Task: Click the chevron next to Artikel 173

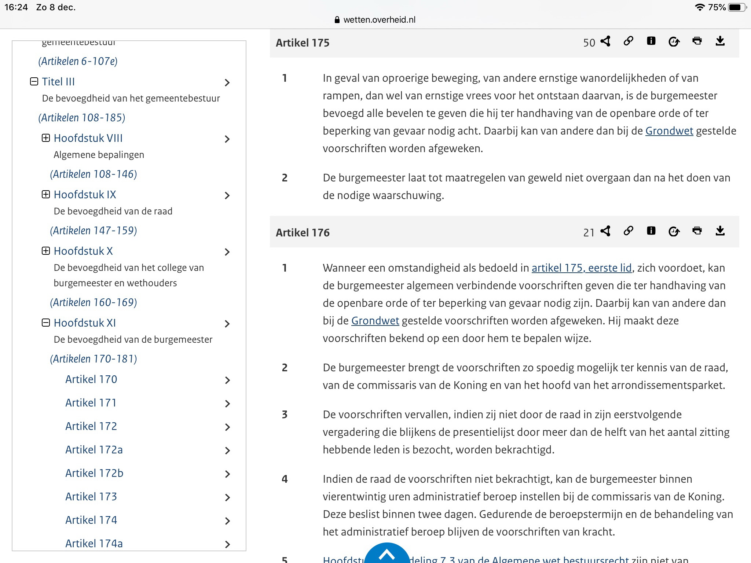Action: pyautogui.click(x=227, y=497)
